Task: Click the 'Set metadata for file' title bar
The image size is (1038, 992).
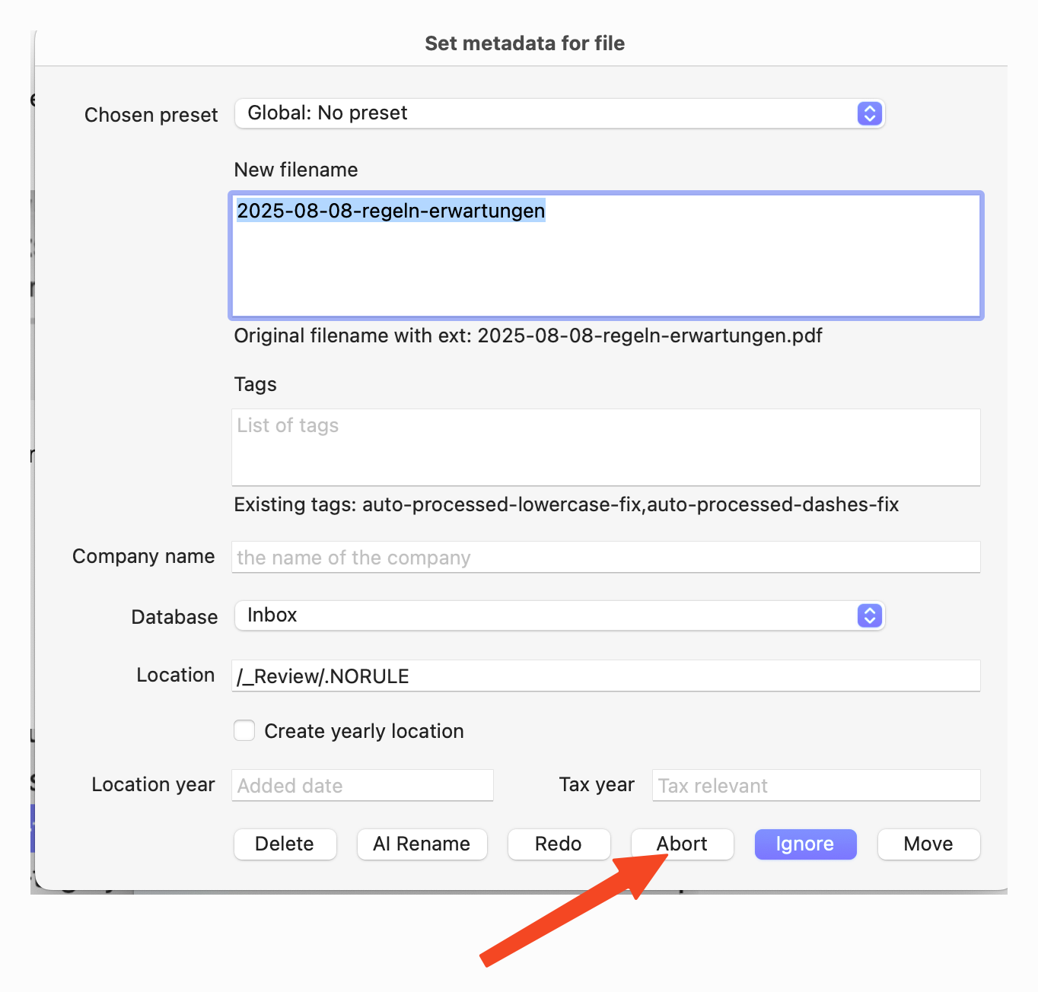Action: [524, 43]
